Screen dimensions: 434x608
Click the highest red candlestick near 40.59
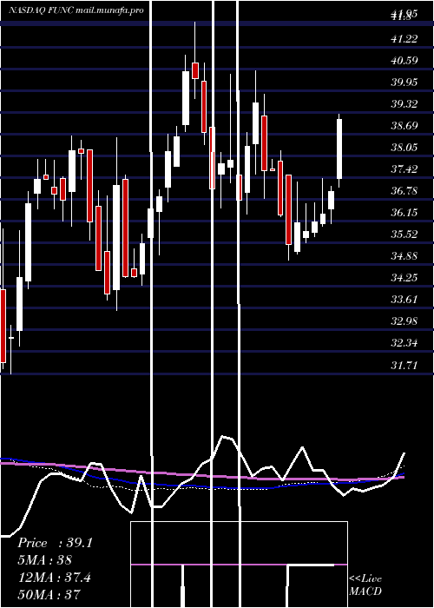pyautogui.click(x=195, y=70)
